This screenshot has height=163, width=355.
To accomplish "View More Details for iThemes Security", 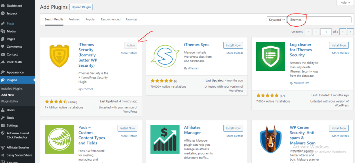I will [129, 53].
